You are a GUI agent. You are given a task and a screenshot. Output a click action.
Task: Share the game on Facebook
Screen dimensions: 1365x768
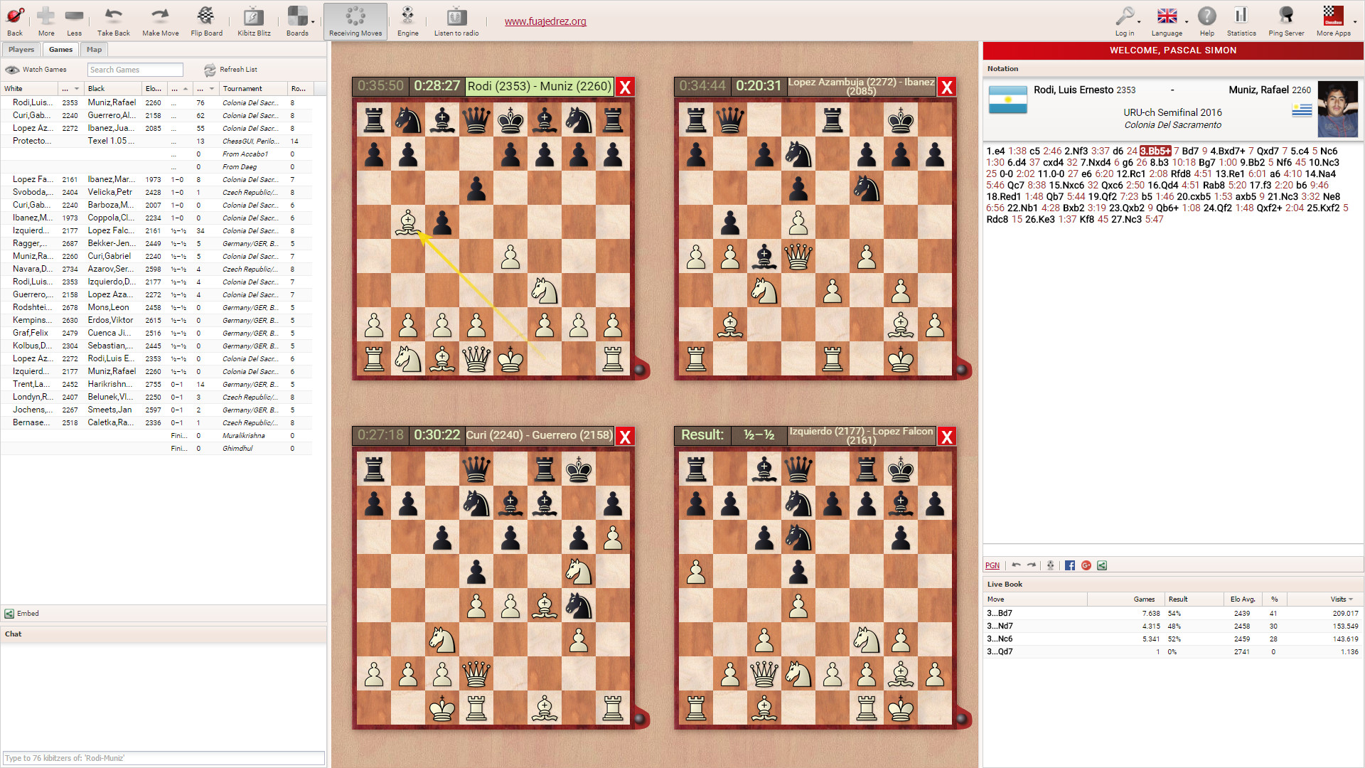pyautogui.click(x=1070, y=565)
